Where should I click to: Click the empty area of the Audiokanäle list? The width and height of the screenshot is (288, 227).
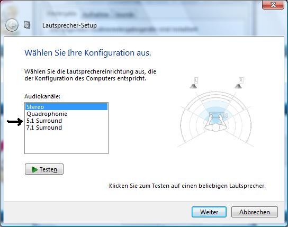(x=66, y=142)
